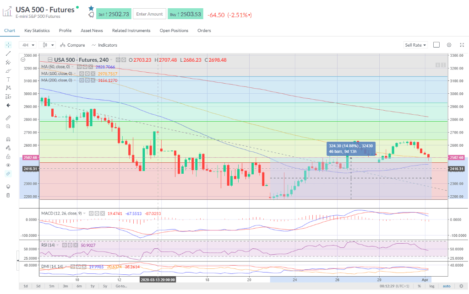Click the chart icon beside USA 500 title

[x=7, y=12]
